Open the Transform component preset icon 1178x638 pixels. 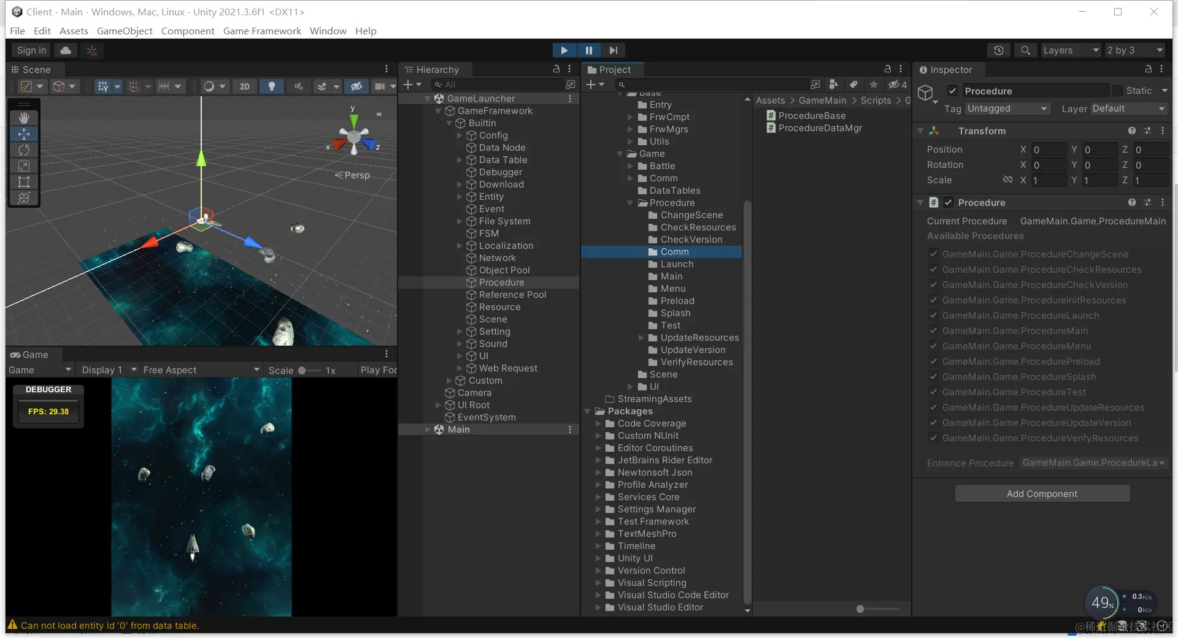click(1147, 131)
